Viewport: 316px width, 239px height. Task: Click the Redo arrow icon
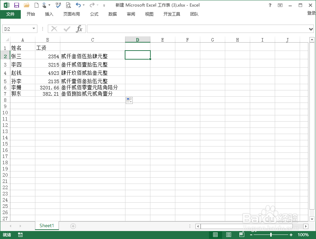[x=92, y=5]
